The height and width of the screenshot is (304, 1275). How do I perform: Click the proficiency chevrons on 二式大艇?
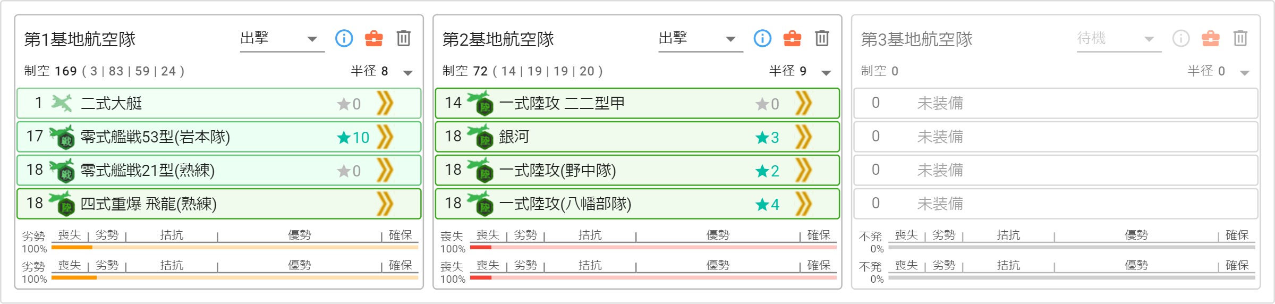coord(385,103)
